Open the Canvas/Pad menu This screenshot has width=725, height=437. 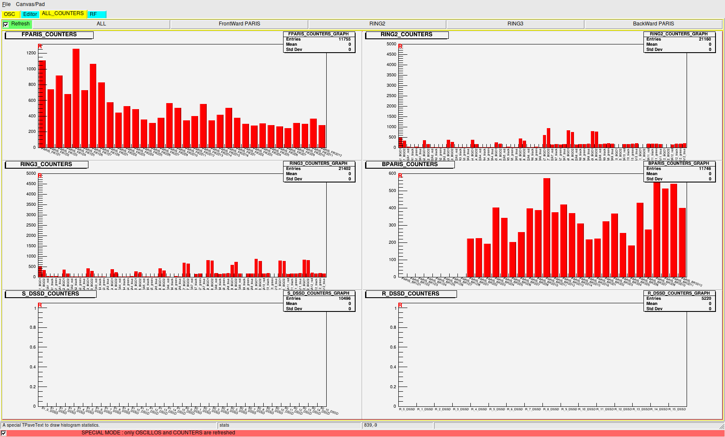30,4
